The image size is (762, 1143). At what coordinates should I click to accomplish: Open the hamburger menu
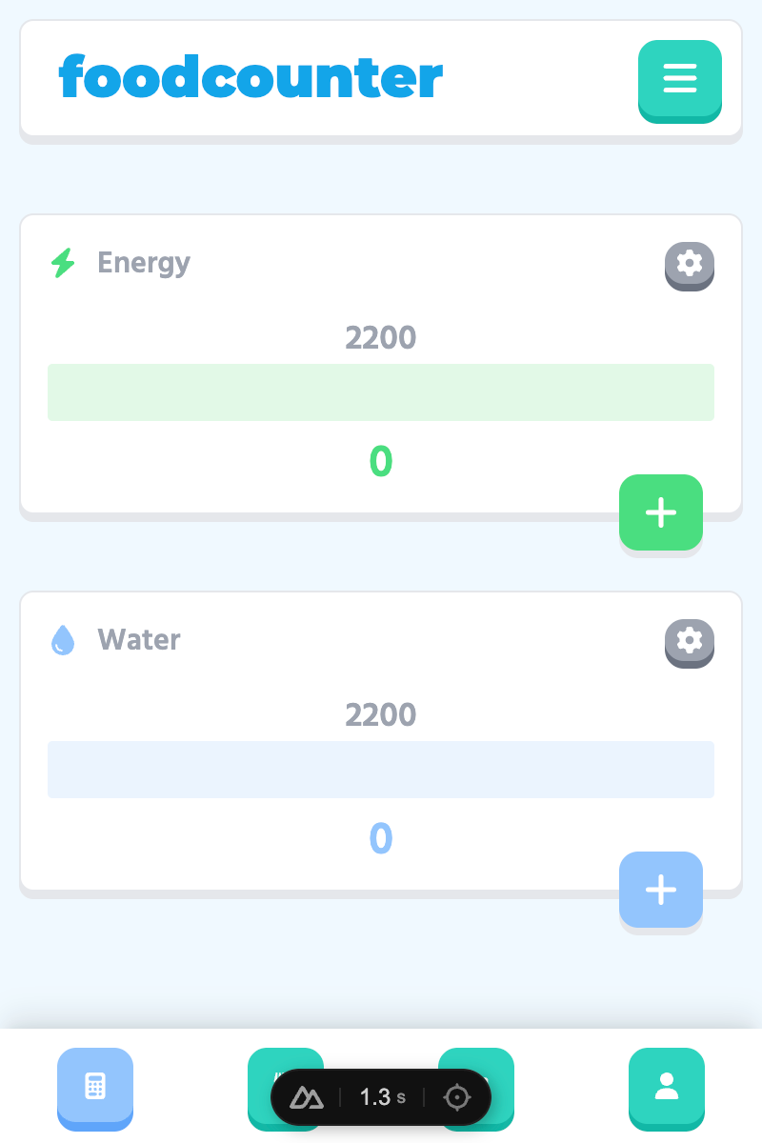680,78
